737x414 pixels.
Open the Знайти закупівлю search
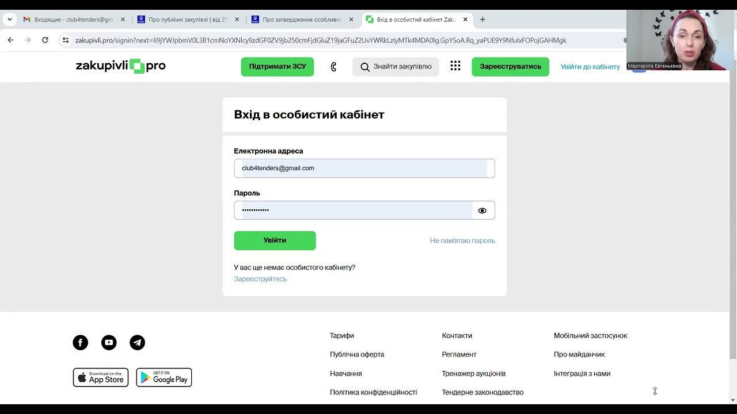click(x=396, y=67)
